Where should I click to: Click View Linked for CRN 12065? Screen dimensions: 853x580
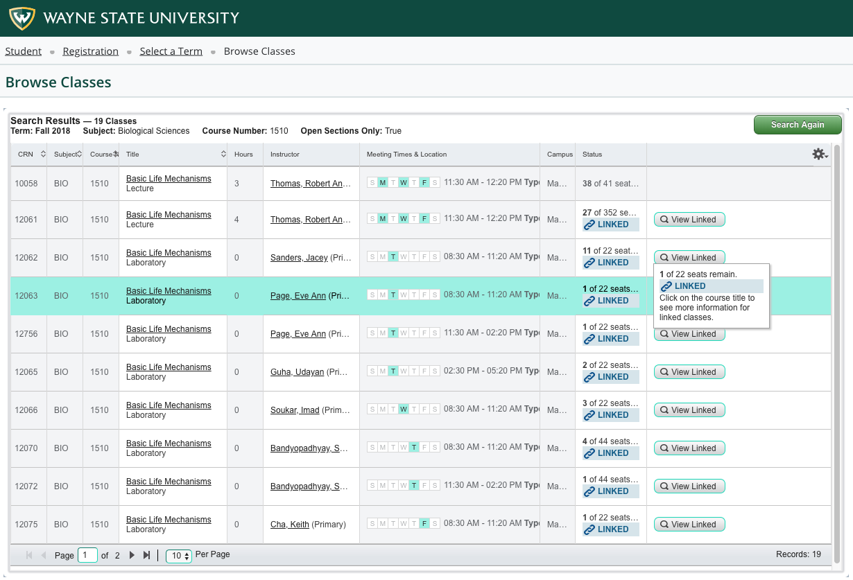click(689, 372)
